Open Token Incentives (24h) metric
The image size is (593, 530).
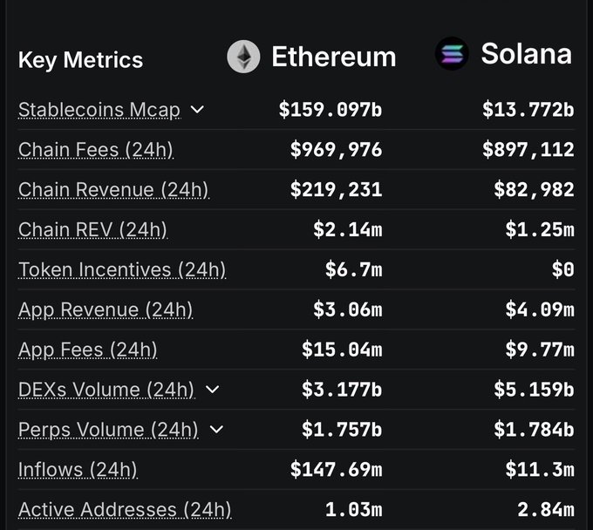click(x=122, y=269)
